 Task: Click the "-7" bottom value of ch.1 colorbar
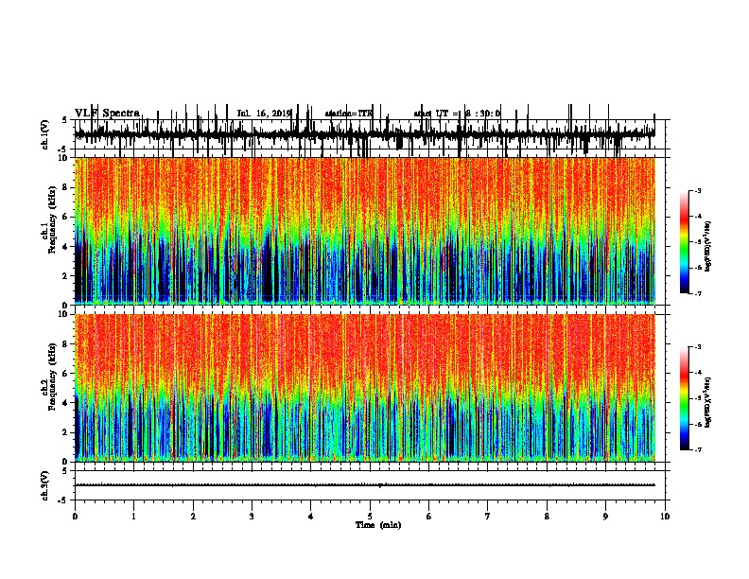(x=697, y=293)
